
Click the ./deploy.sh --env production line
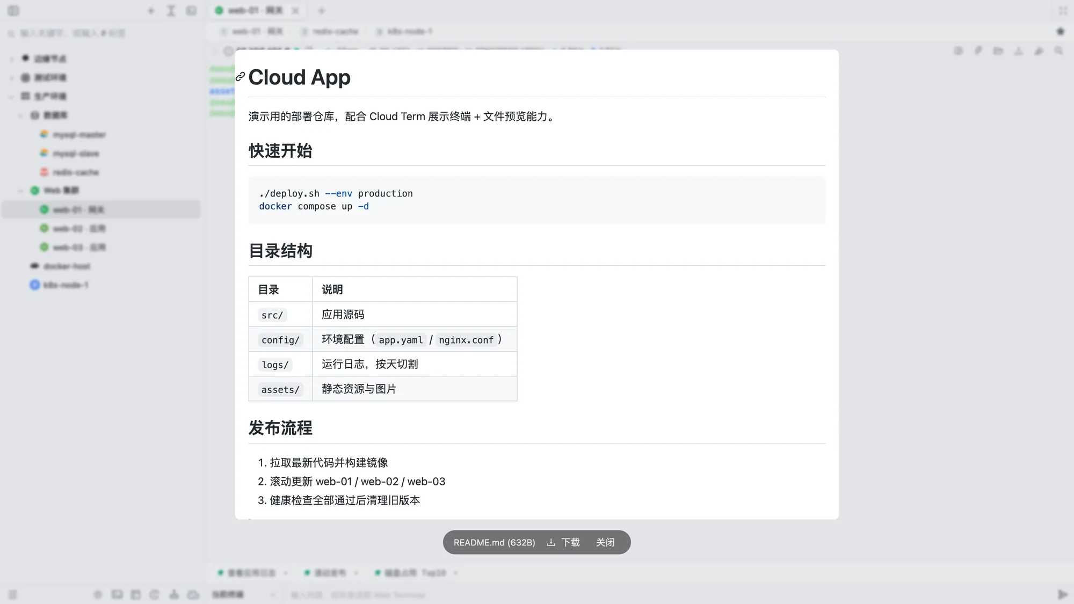pos(336,193)
